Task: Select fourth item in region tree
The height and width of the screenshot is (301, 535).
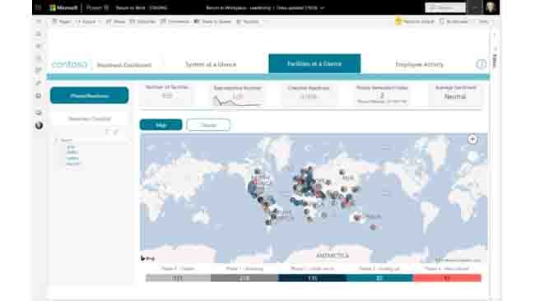Action: (x=72, y=164)
